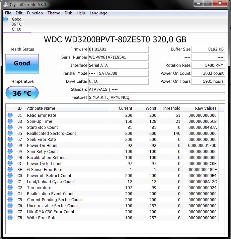Viewport: 231px width, 239px height.
Task: Click the ID column header
Action: pyautogui.click(x=19, y=108)
